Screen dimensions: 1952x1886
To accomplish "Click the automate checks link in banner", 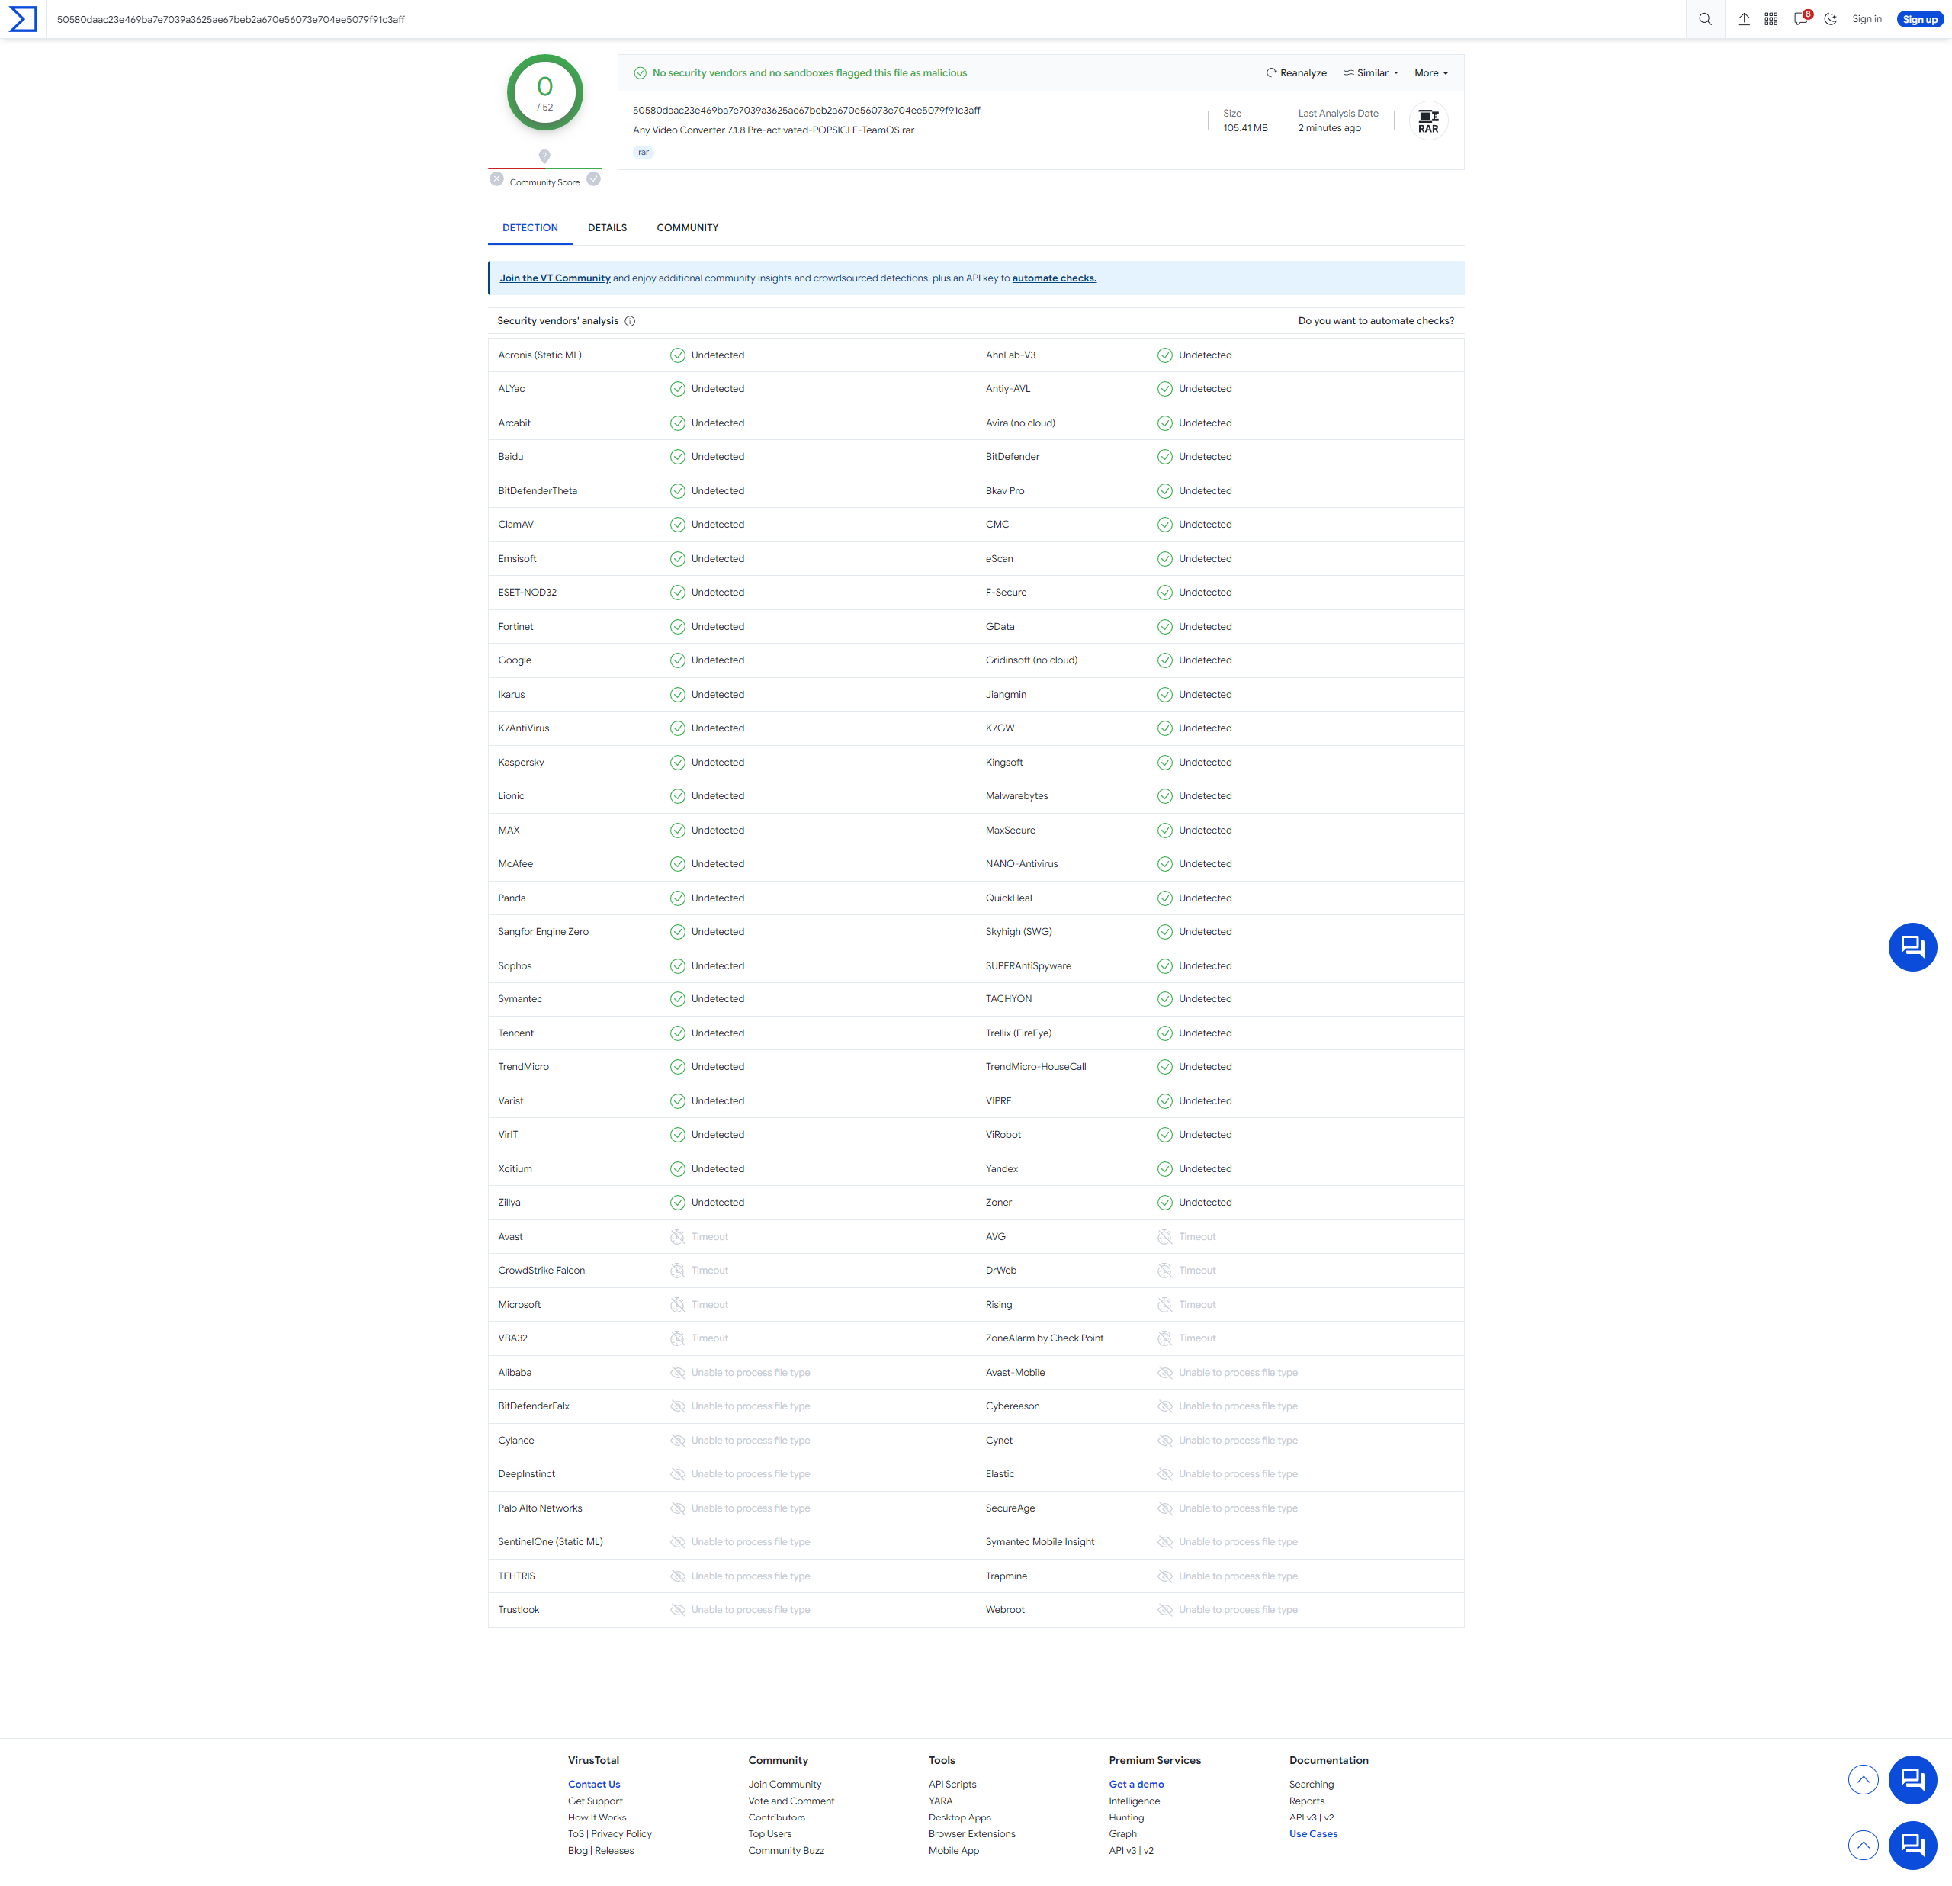I will (x=1054, y=278).
